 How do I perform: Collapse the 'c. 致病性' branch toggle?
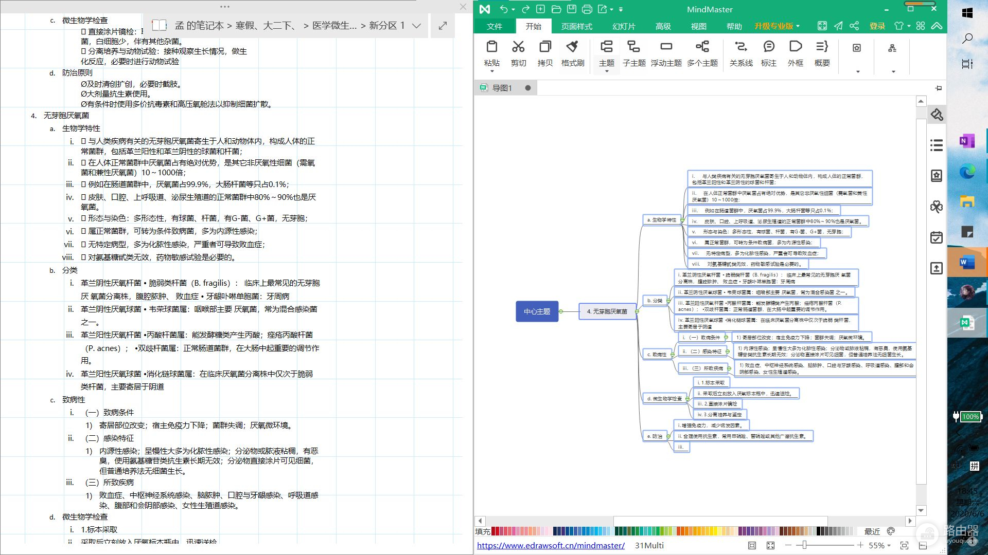(x=672, y=355)
